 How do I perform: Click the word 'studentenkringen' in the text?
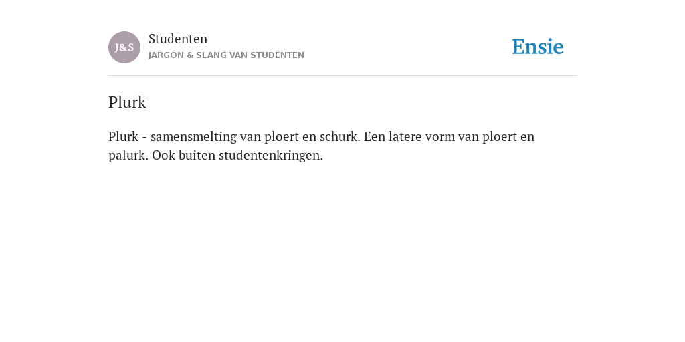point(270,156)
